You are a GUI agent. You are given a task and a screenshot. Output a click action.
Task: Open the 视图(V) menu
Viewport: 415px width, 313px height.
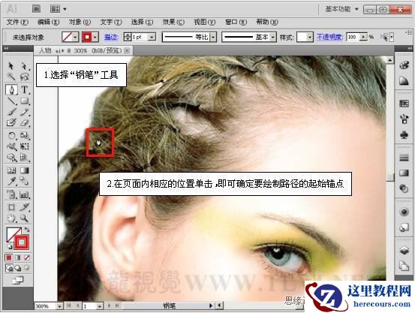(x=205, y=23)
